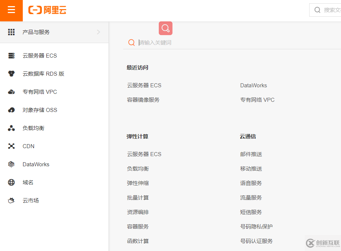
Task: Click the 弹性计算 category heading
Action: click(137, 137)
